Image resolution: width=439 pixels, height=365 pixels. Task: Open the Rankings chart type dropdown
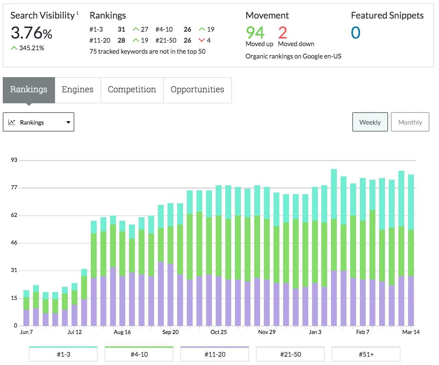(x=39, y=122)
